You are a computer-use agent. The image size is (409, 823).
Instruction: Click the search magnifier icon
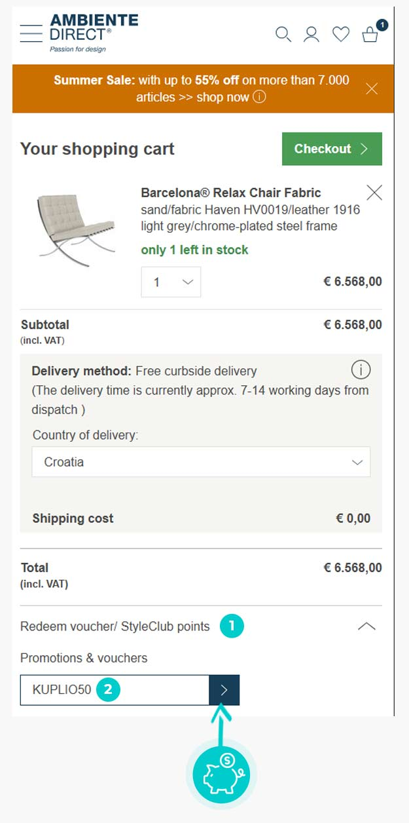pyautogui.click(x=283, y=34)
